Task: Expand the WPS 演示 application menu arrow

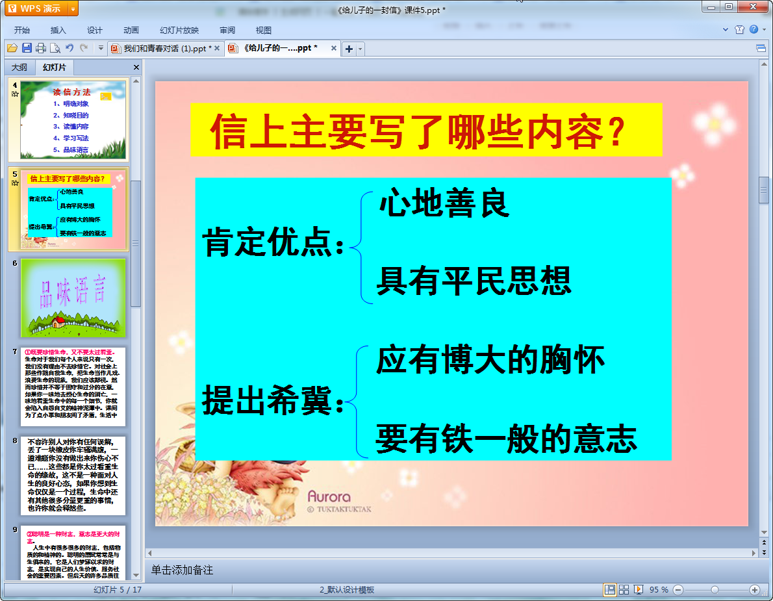Action: tap(73, 9)
